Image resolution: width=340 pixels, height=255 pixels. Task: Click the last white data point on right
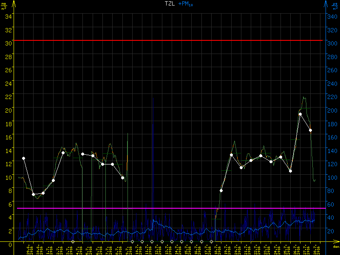point(311,130)
